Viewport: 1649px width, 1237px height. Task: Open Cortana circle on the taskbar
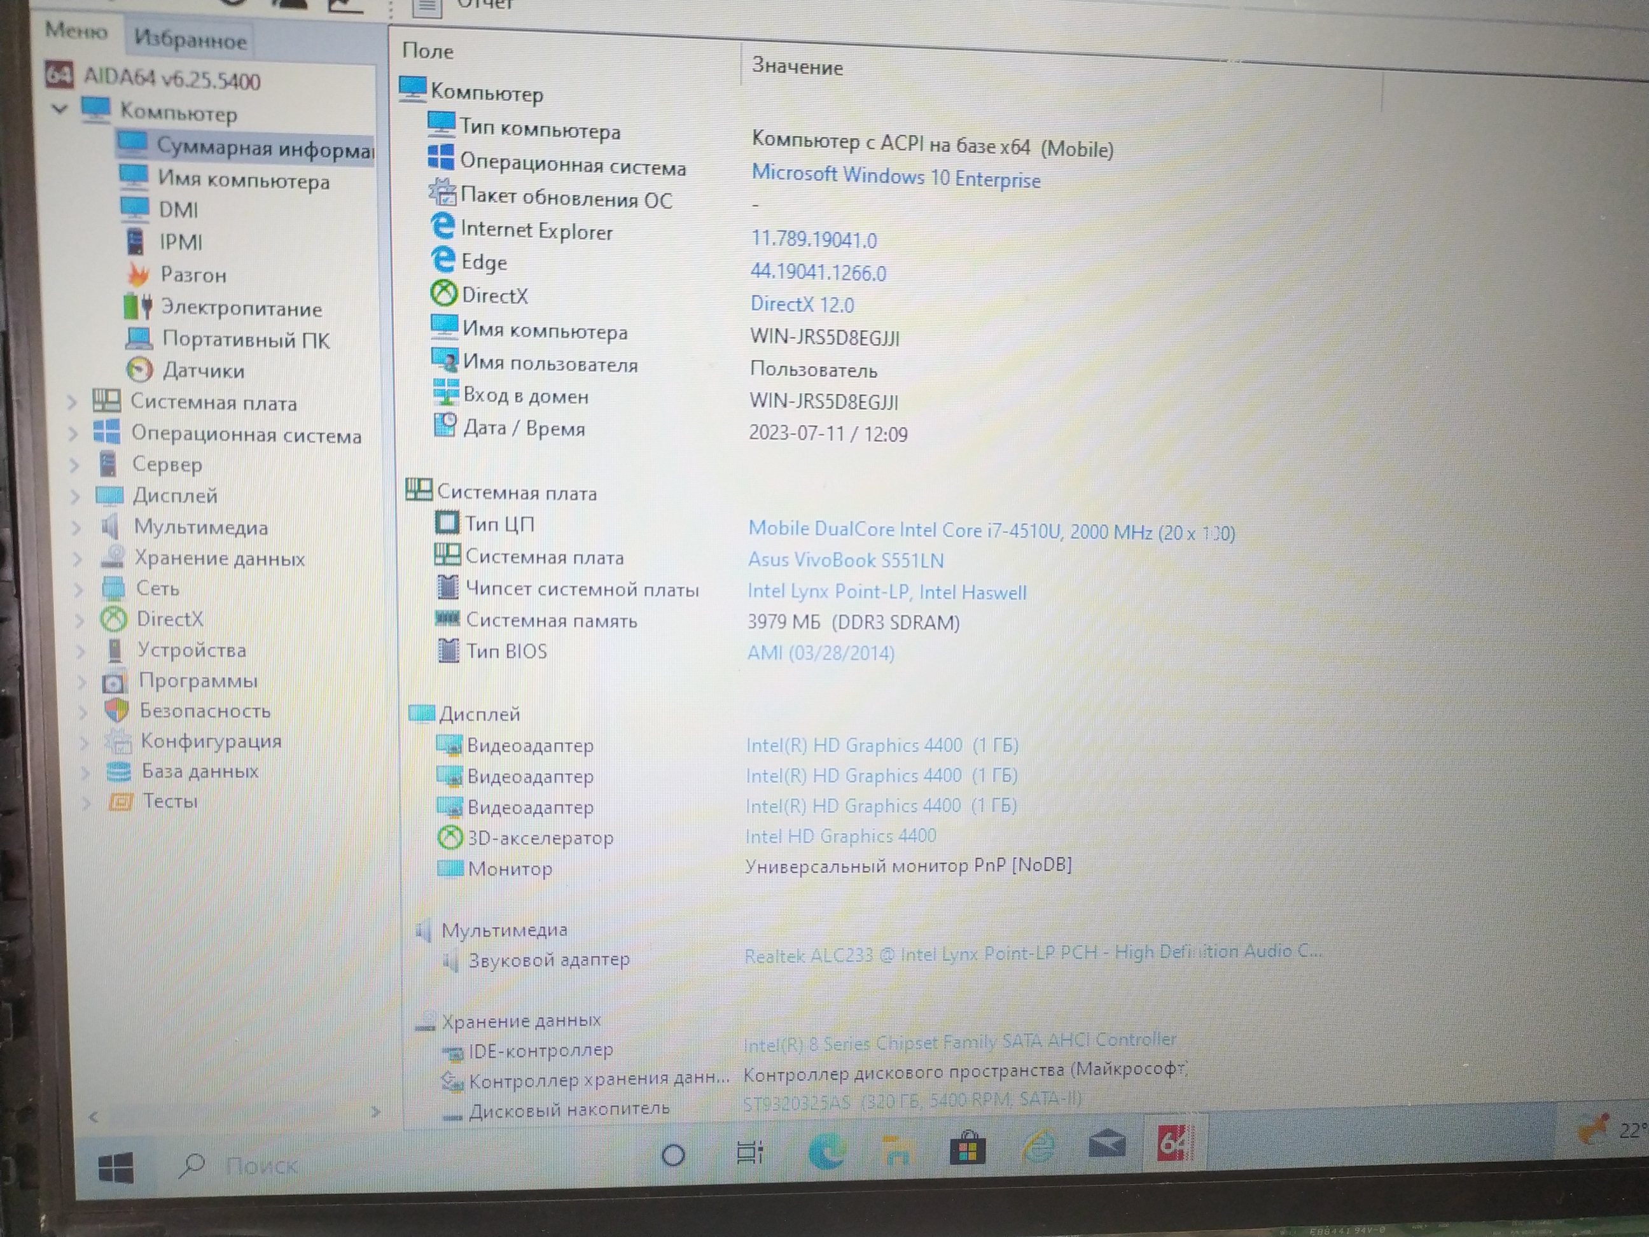point(673,1155)
